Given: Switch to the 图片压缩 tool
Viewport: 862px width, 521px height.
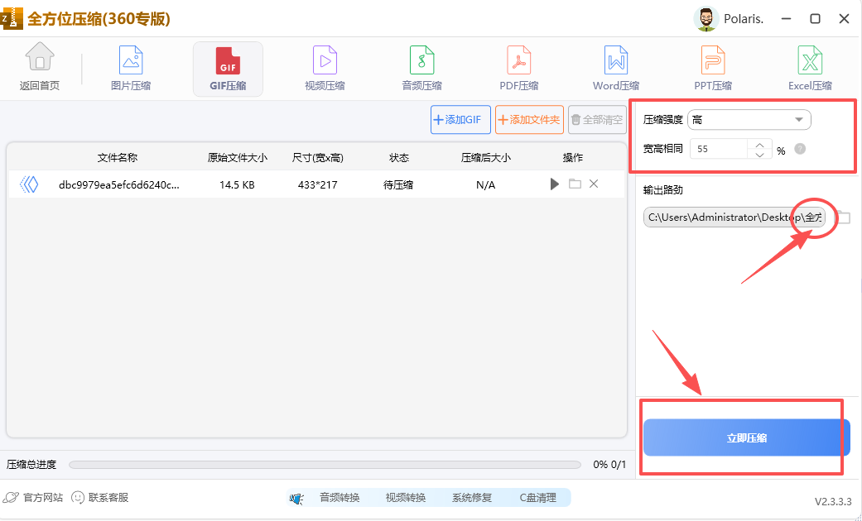Looking at the screenshot, I should [130, 67].
